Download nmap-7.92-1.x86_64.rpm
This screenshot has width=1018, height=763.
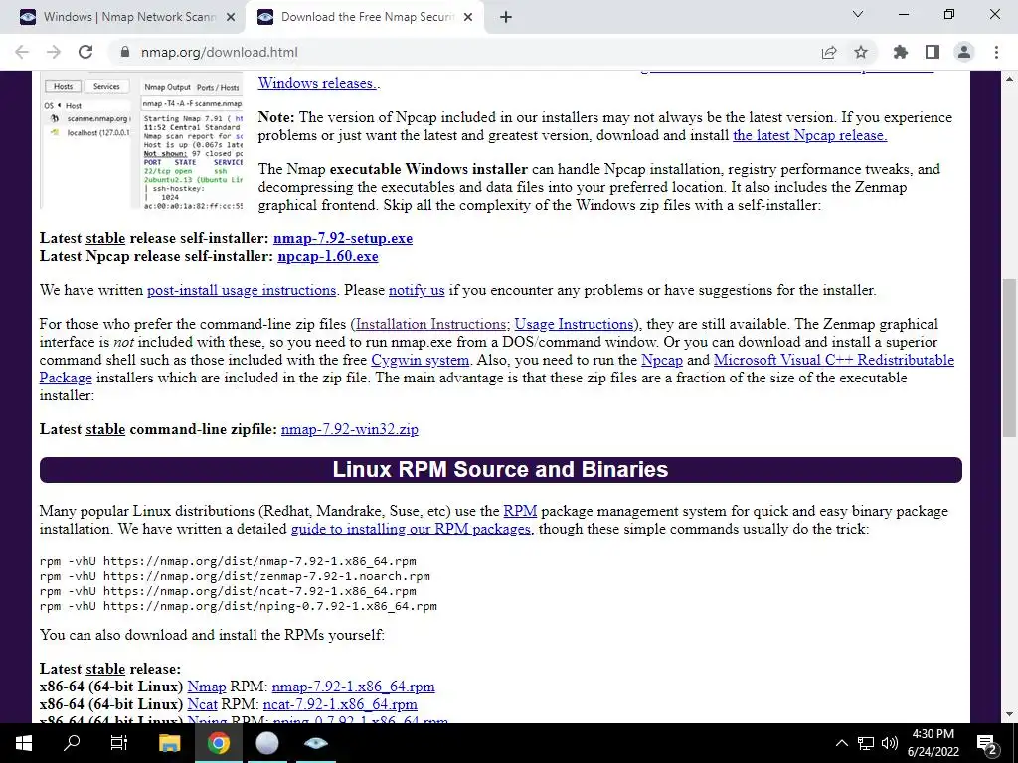click(353, 687)
